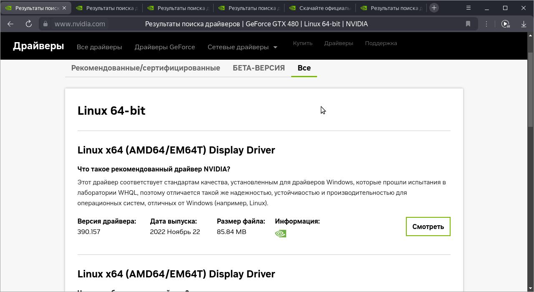Switch to 'Рекомендованные/сертифицированные' tab
The height and width of the screenshot is (292, 534).
click(x=146, y=68)
